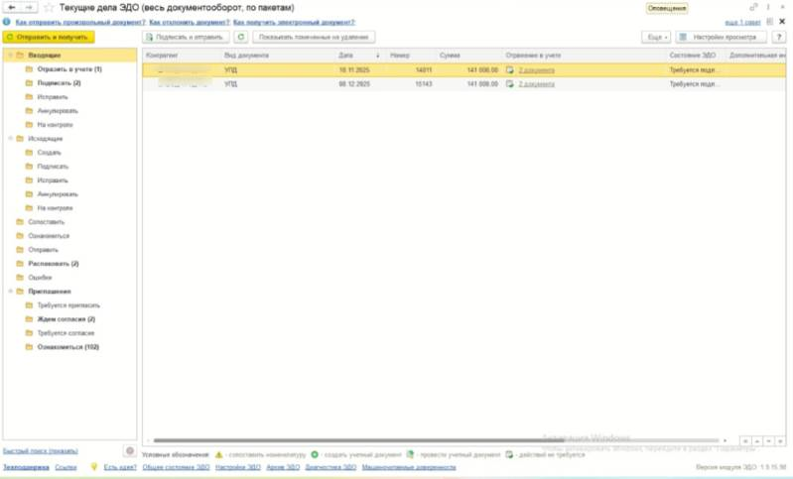Select Подписать under Исходящие

[x=53, y=167]
